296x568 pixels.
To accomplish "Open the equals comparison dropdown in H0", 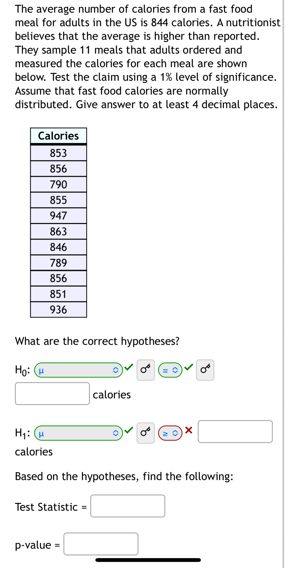I will pos(170,370).
